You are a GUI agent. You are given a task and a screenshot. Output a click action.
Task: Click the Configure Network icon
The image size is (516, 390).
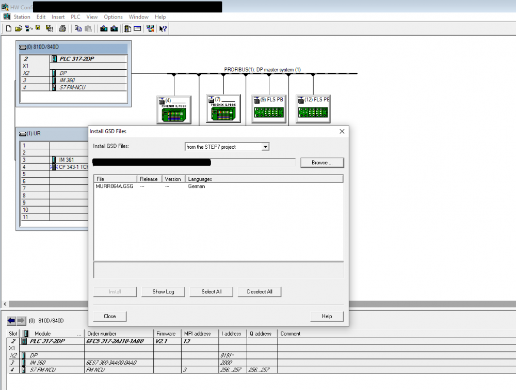[150, 28]
